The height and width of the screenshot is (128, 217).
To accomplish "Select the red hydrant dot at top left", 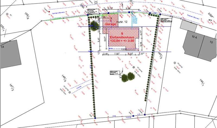I will (49, 12).
